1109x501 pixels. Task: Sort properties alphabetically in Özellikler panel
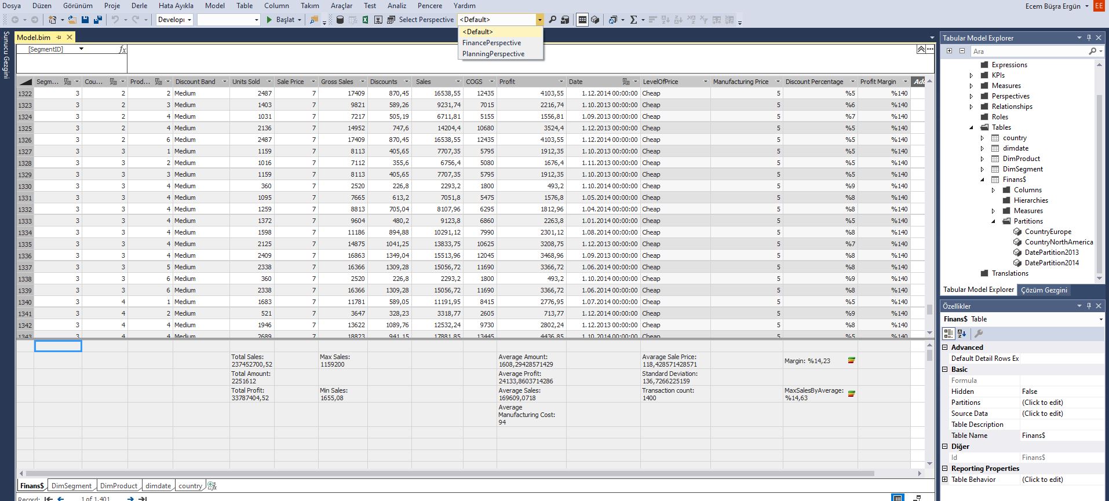962,334
